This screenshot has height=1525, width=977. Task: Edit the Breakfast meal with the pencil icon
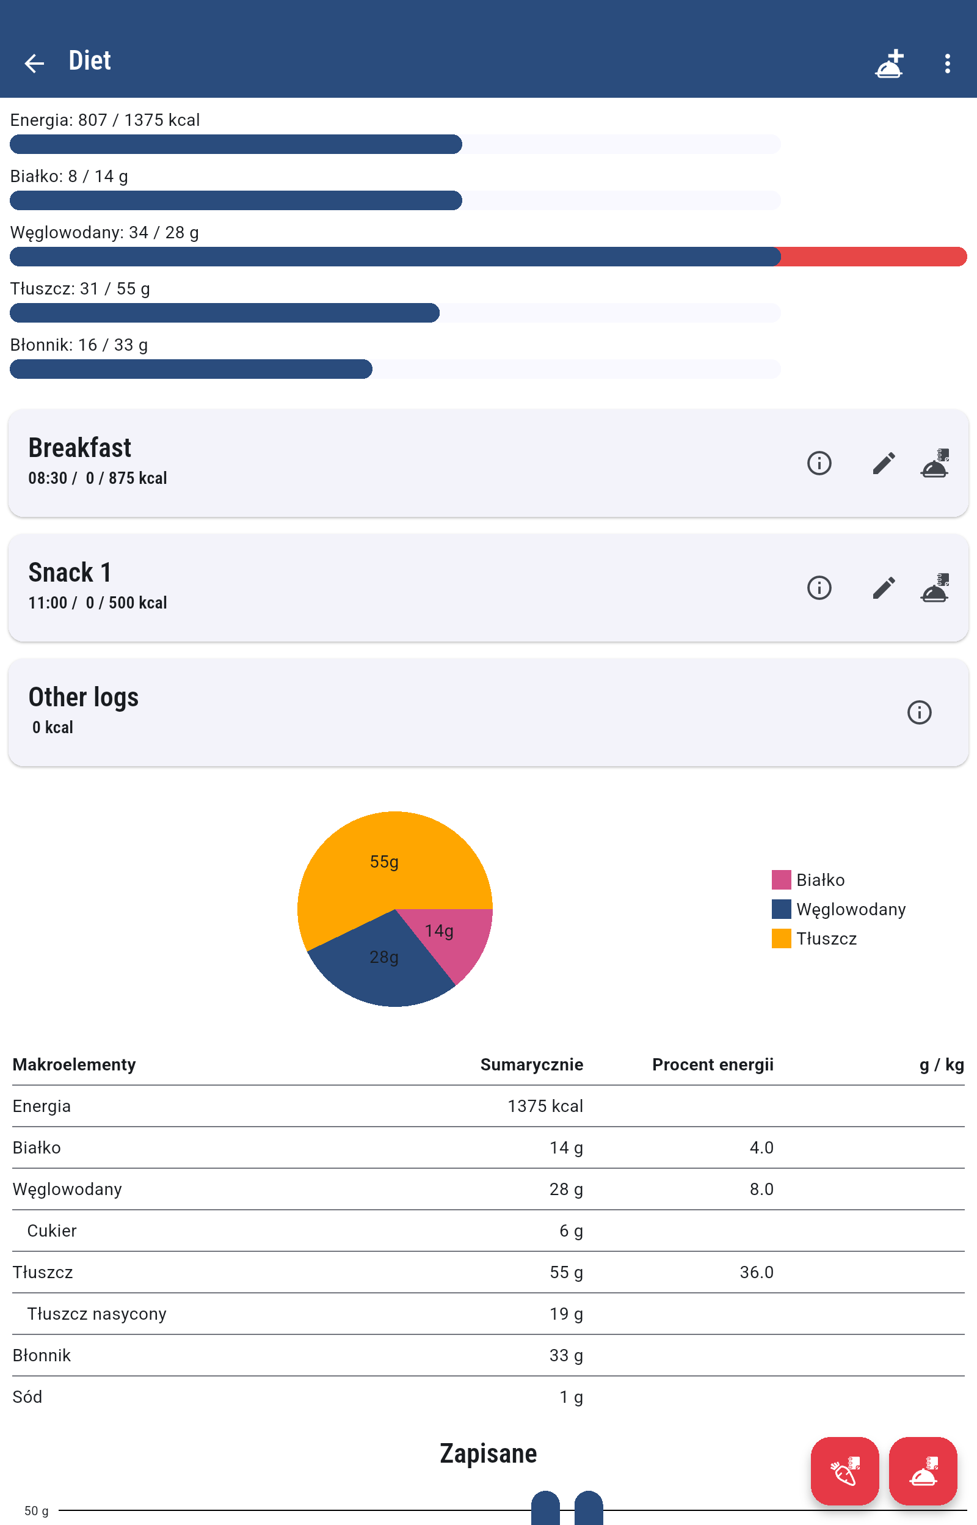point(883,463)
